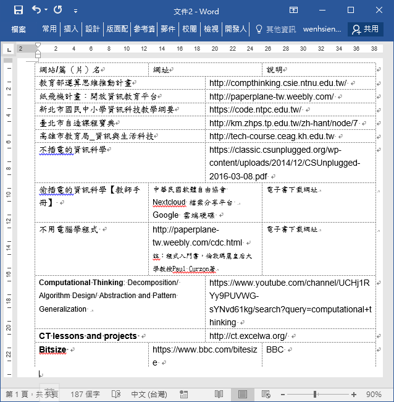The image size is (394, 402).
Task: Open the 參考資料 ribbon tab
Action: [144, 28]
